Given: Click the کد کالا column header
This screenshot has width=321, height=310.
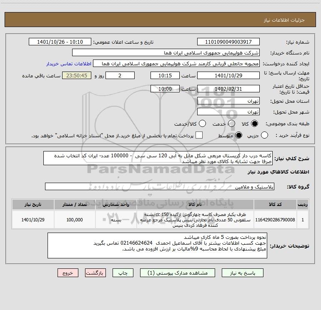Looking at the screenshot, I should [275, 204].
